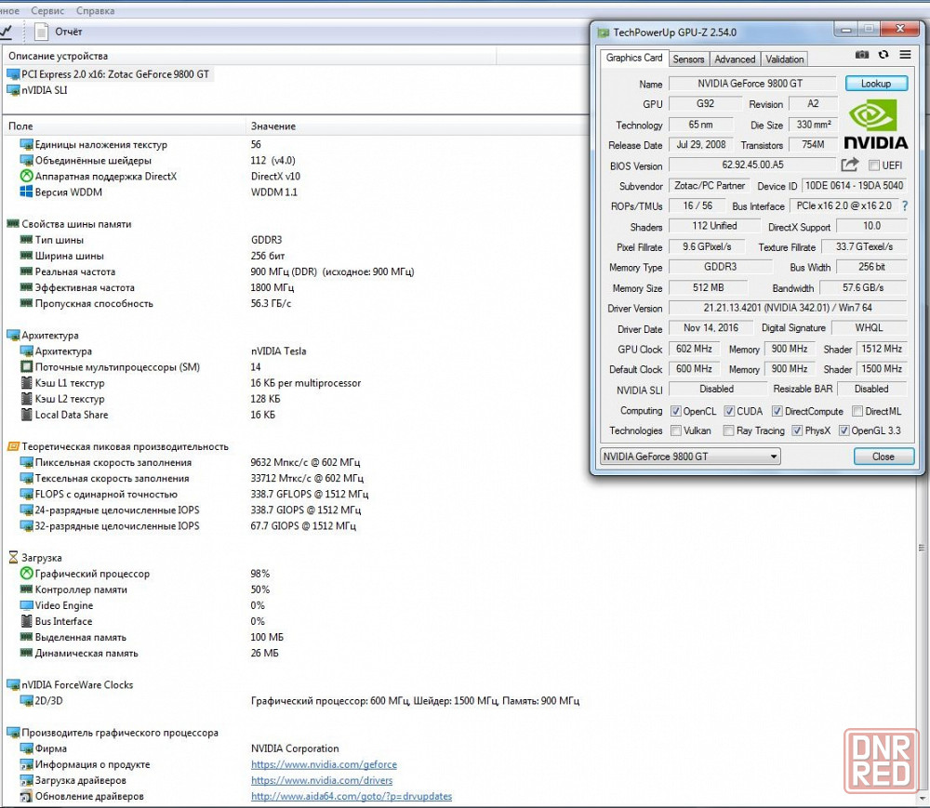Open the Validation tab in GPU-Z
The image size is (930, 808).
click(784, 60)
